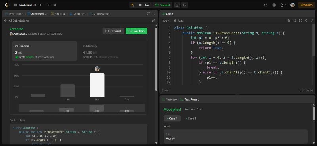This screenshot has width=317, height=146.
Task: Go back to All Submissions
Action: point(16,21)
